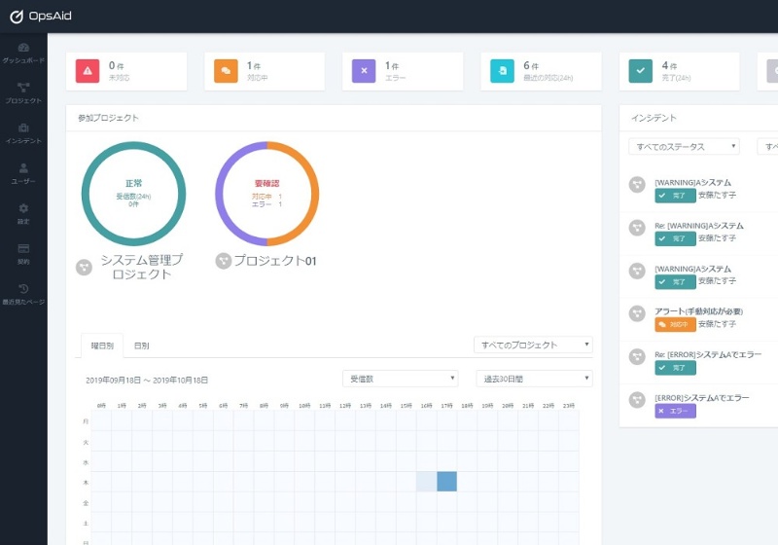
Task: Open プロジェクト from the left sidebar
Action: [23, 93]
